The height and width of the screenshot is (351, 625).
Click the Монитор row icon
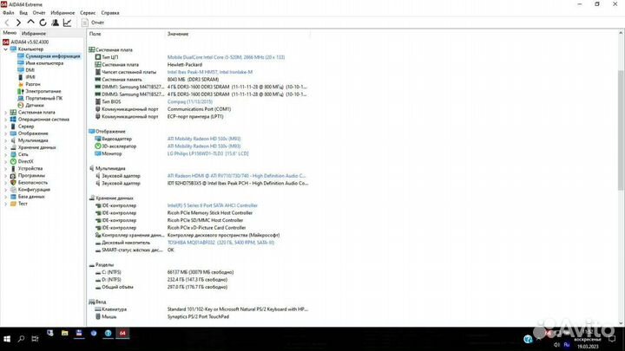pos(97,153)
